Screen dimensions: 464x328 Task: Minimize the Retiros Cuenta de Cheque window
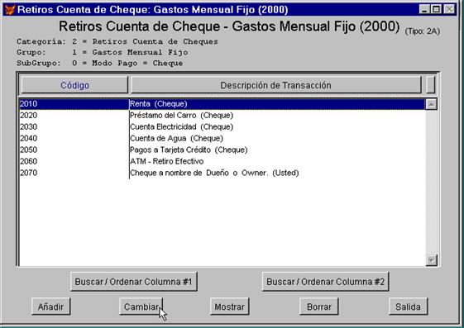424,9
